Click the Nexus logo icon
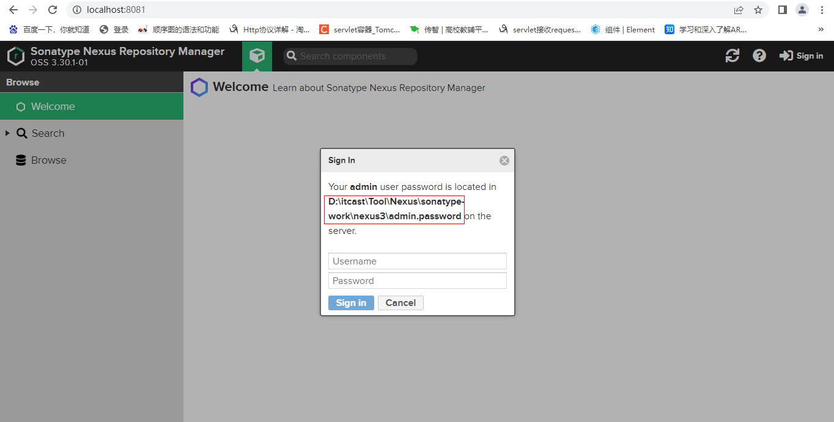This screenshot has width=834, height=422. click(16, 56)
